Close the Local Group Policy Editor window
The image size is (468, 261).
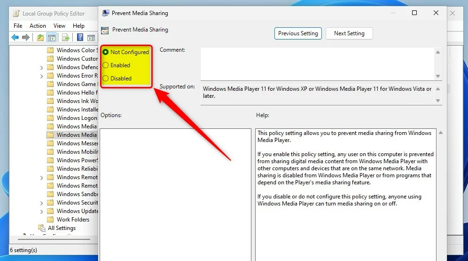coord(452,14)
